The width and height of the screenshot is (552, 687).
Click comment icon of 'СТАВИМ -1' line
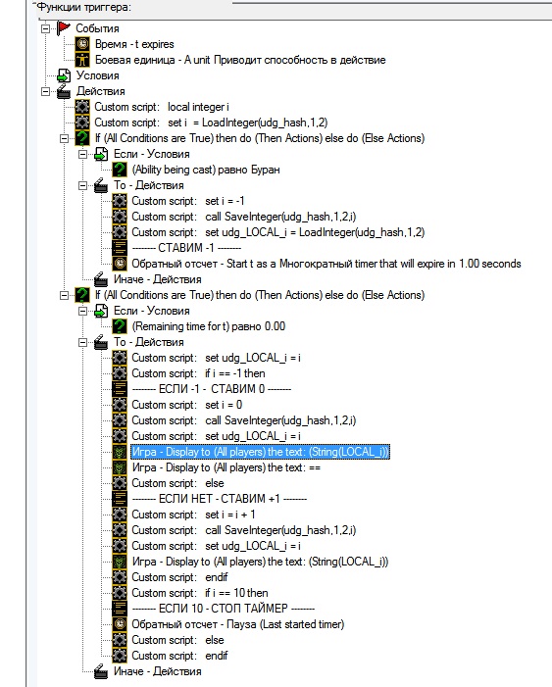[120, 248]
